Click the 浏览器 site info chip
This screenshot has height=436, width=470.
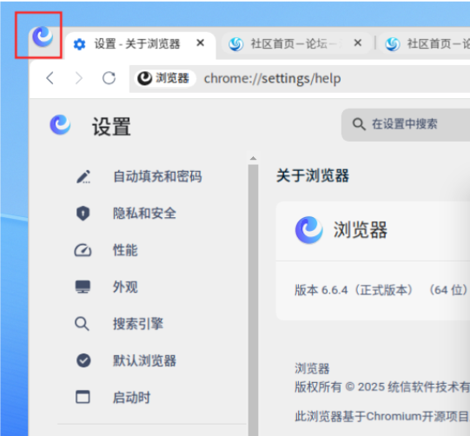[x=164, y=78]
